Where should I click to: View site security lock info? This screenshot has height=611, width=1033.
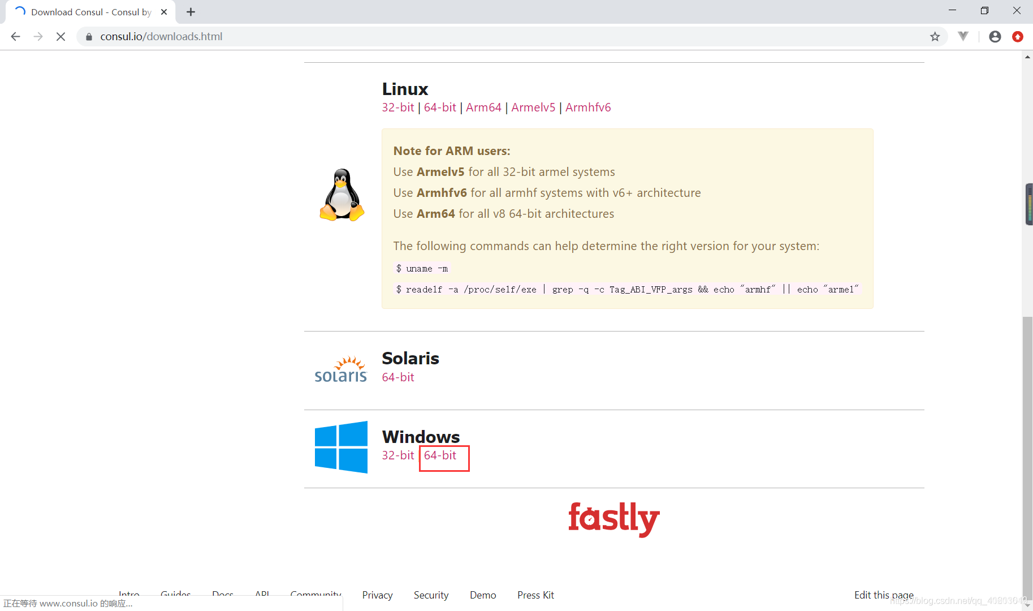point(89,37)
